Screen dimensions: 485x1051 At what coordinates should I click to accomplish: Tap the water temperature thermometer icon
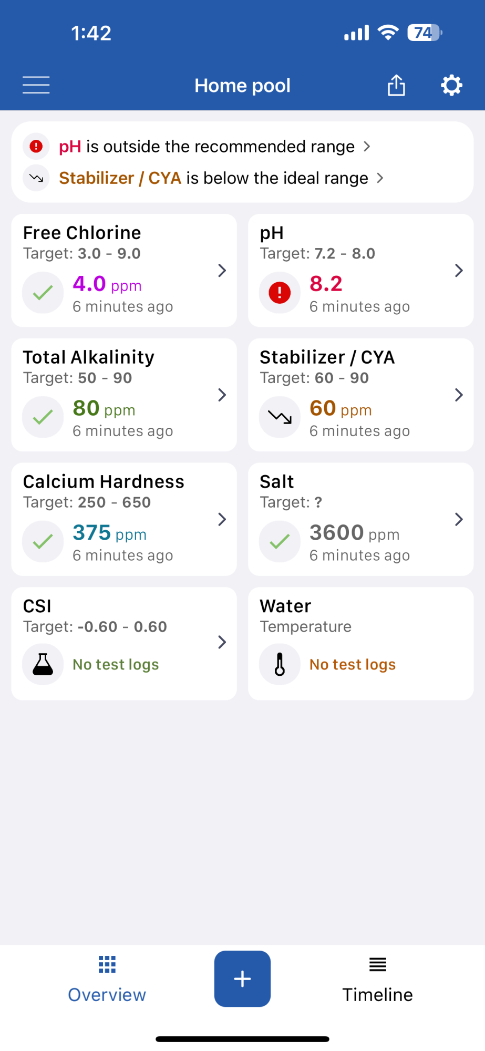[280, 664]
